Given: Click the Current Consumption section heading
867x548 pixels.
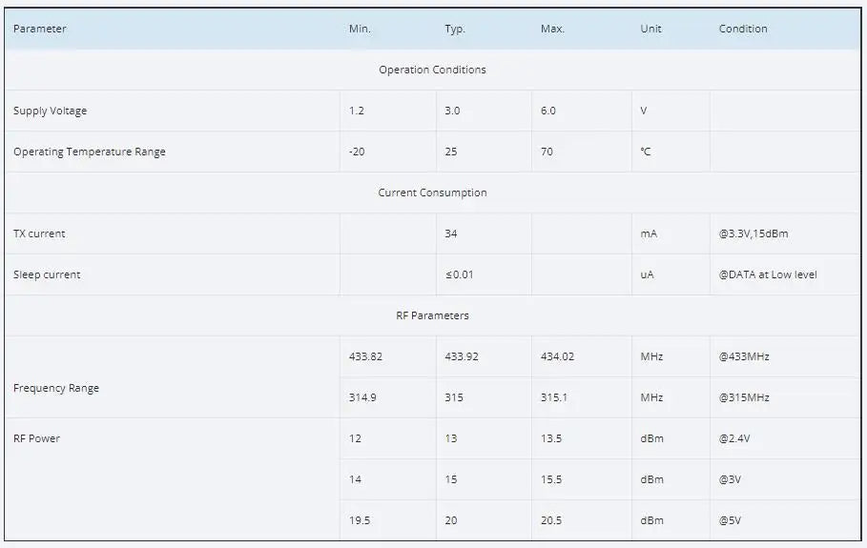Looking at the screenshot, I should 432,193.
